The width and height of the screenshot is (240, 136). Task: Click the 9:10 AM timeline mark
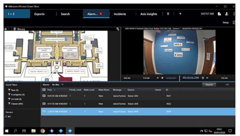pos(146,78)
